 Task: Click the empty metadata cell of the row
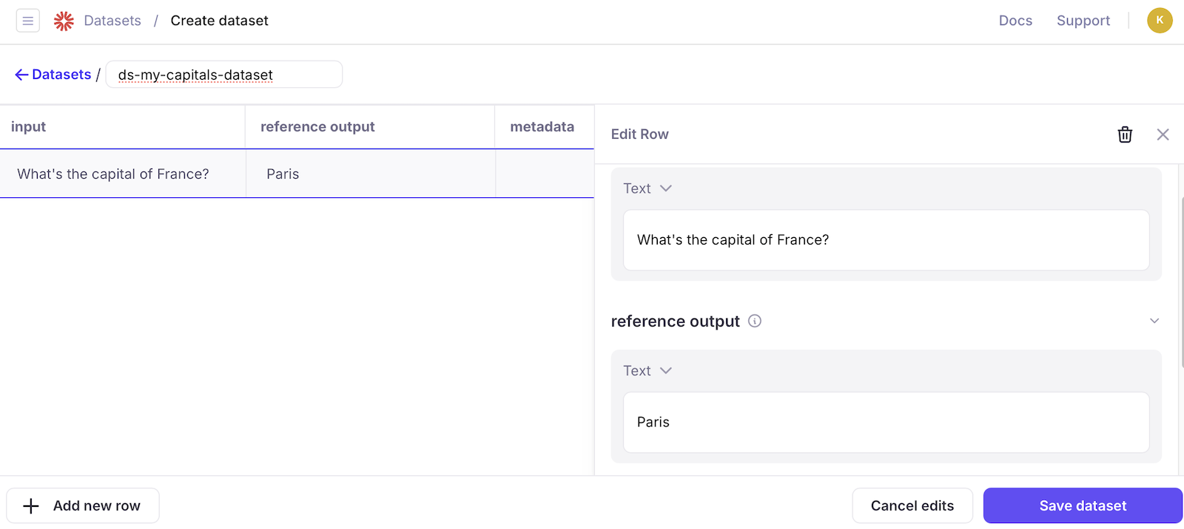coord(545,174)
